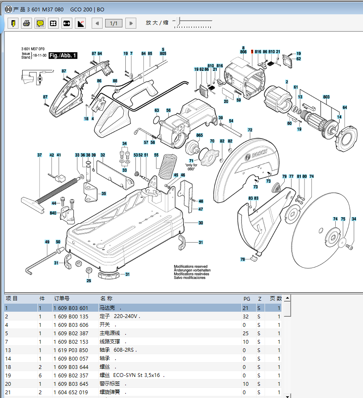Select the 主电源线 row in parts list
This screenshot has height=398, width=363.
(143, 333)
